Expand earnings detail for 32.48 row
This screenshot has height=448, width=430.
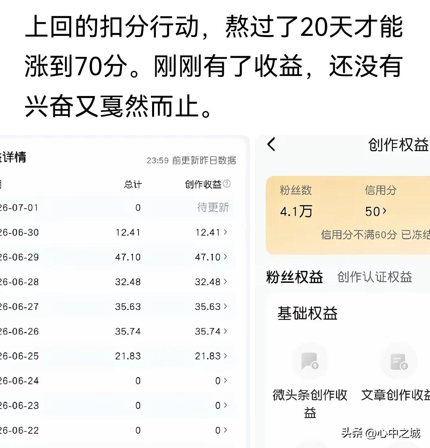[225, 282]
